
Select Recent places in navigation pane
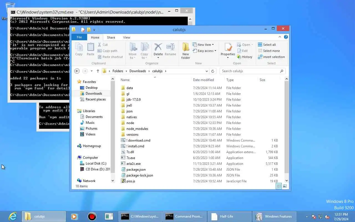[96, 99]
